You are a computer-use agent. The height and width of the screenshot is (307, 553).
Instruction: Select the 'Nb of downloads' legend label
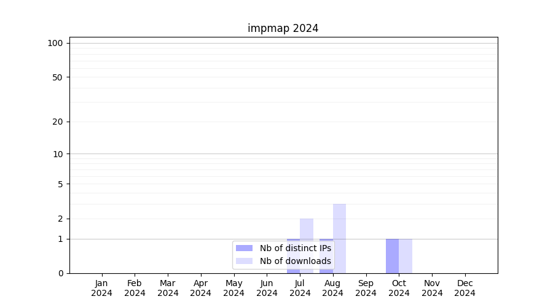point(295,261)
